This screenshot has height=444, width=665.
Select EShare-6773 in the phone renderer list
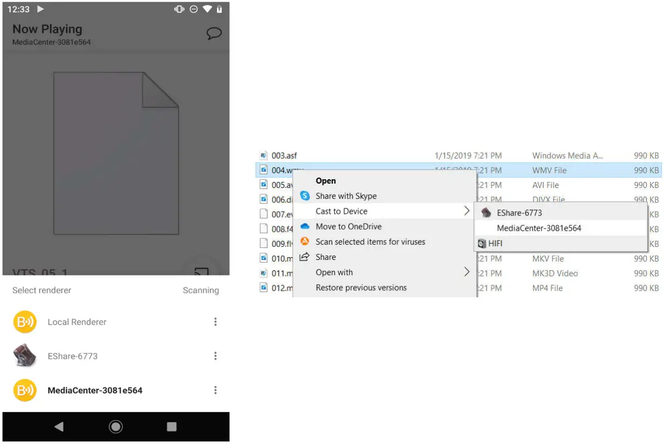(116, 356)
